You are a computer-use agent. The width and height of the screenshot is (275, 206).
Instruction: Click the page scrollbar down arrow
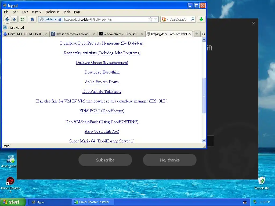[204, 141]
